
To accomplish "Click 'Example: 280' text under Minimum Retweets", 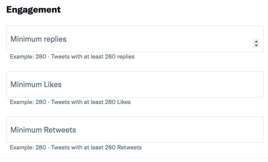I will click(28, 147).
